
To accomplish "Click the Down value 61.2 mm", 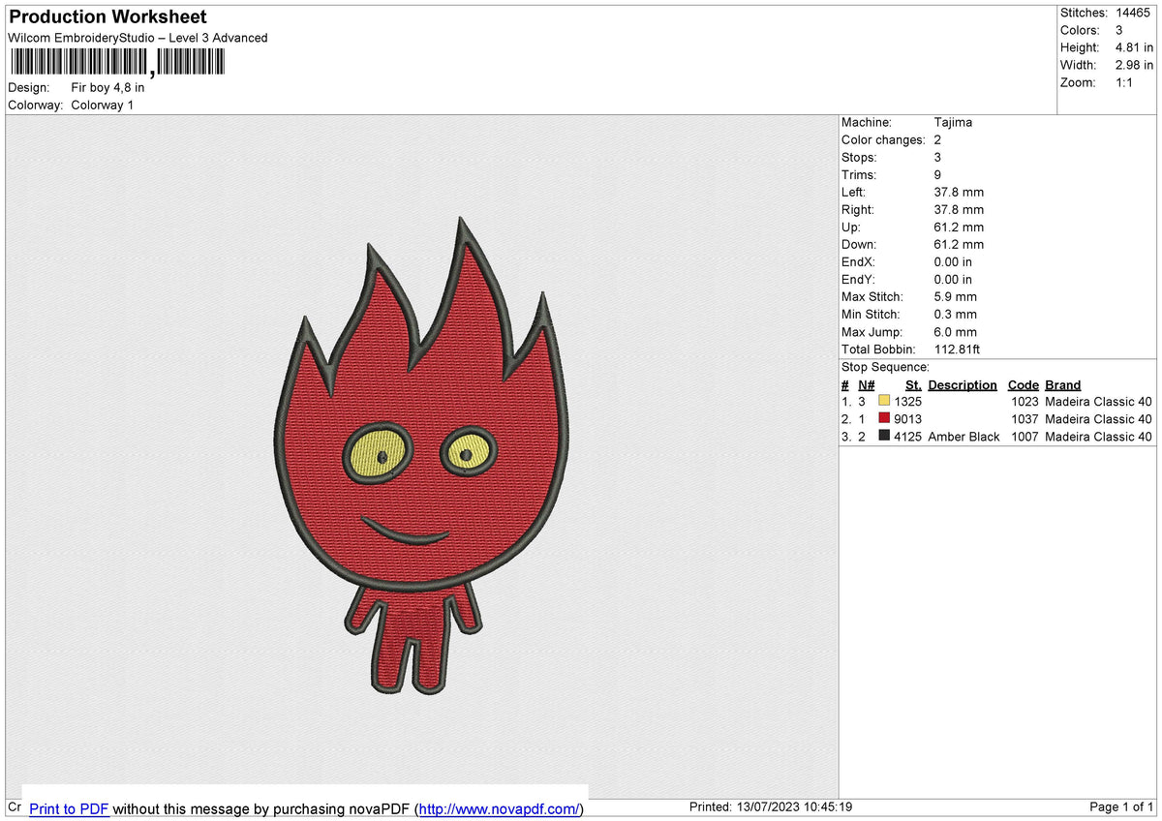I will click(959, 244).
